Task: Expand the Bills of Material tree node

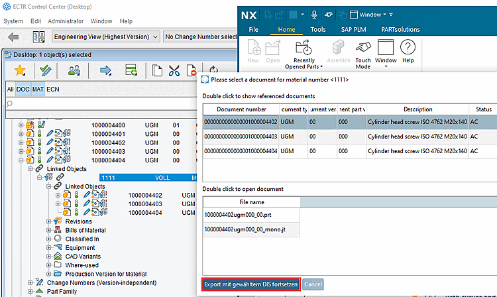Action: pos(50,230)
